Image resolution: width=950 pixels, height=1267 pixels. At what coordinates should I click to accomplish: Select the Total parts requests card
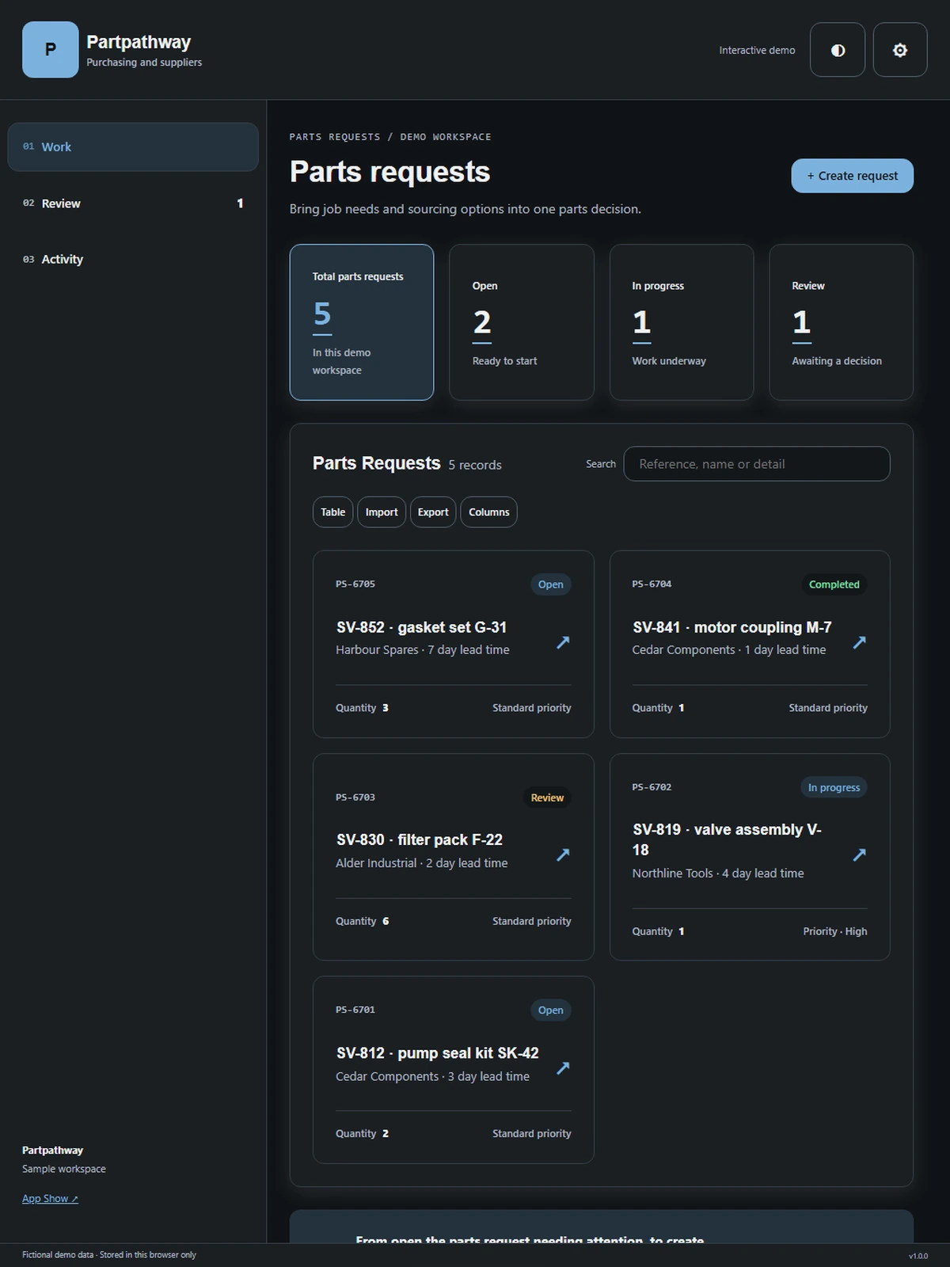pos(362,322)
